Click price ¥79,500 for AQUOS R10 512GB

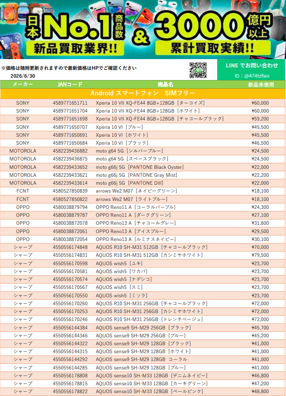pos(260,255)
